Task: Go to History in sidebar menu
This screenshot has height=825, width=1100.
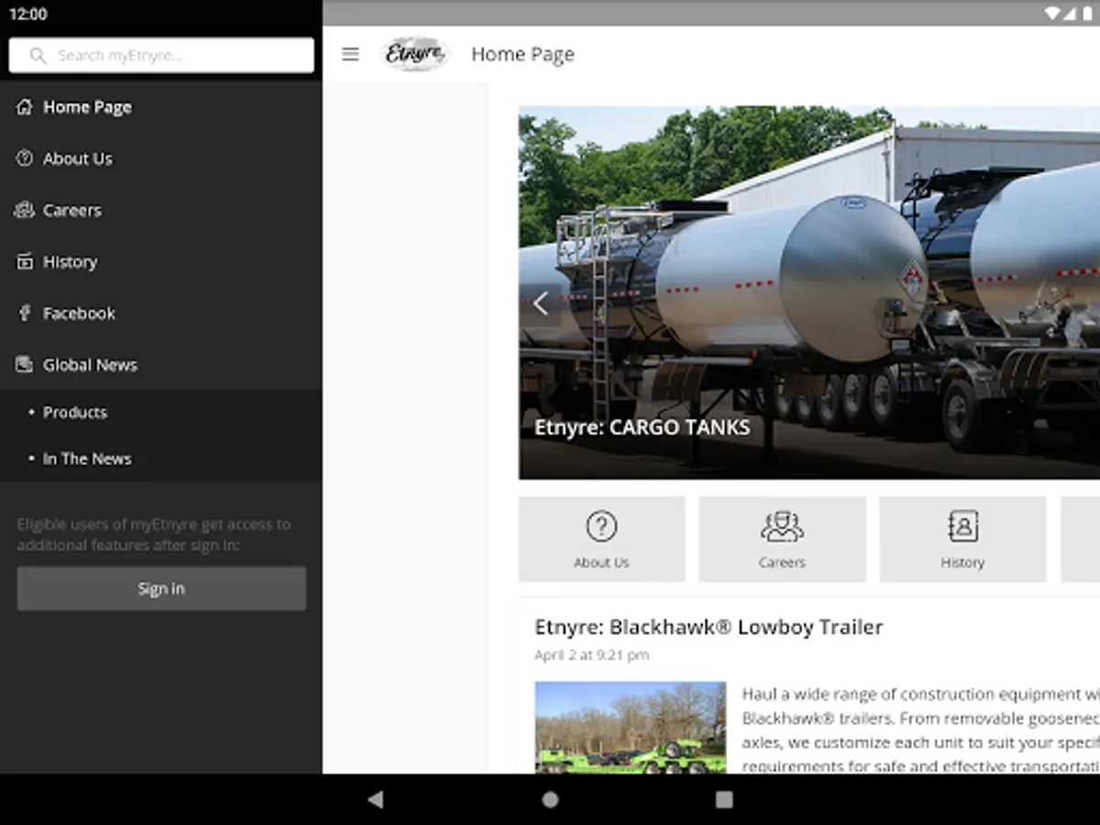Action: click(160, 261)
